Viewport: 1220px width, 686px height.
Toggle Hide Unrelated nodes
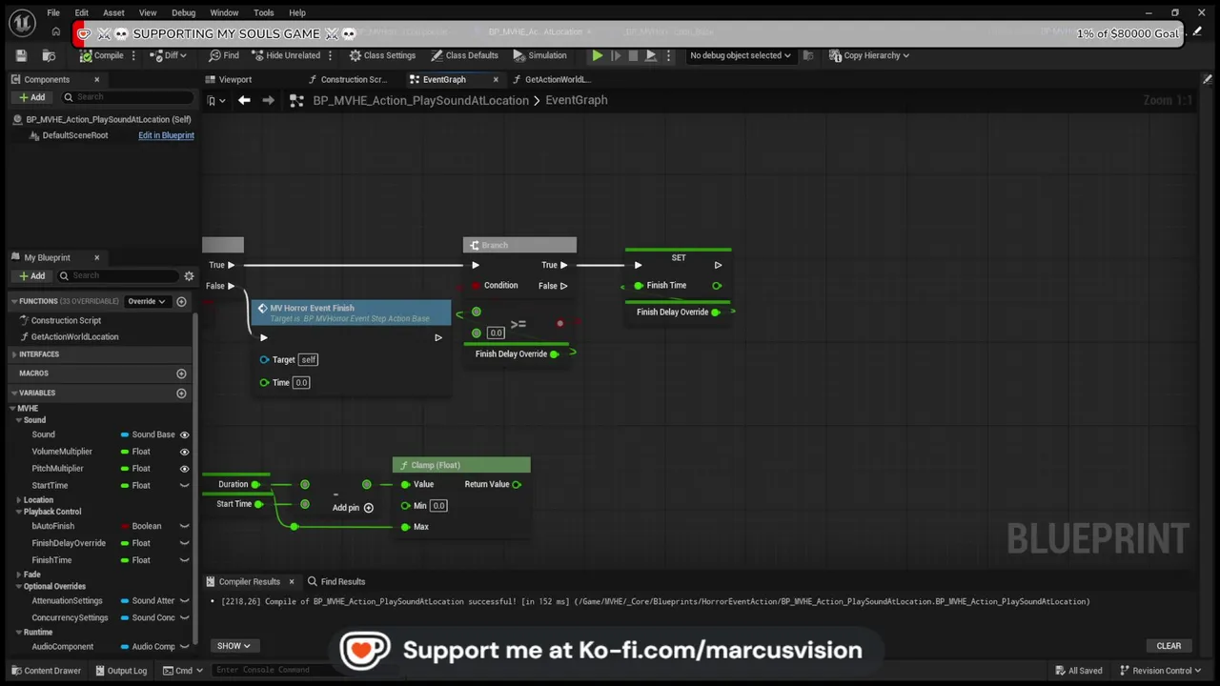pos(285,55)
